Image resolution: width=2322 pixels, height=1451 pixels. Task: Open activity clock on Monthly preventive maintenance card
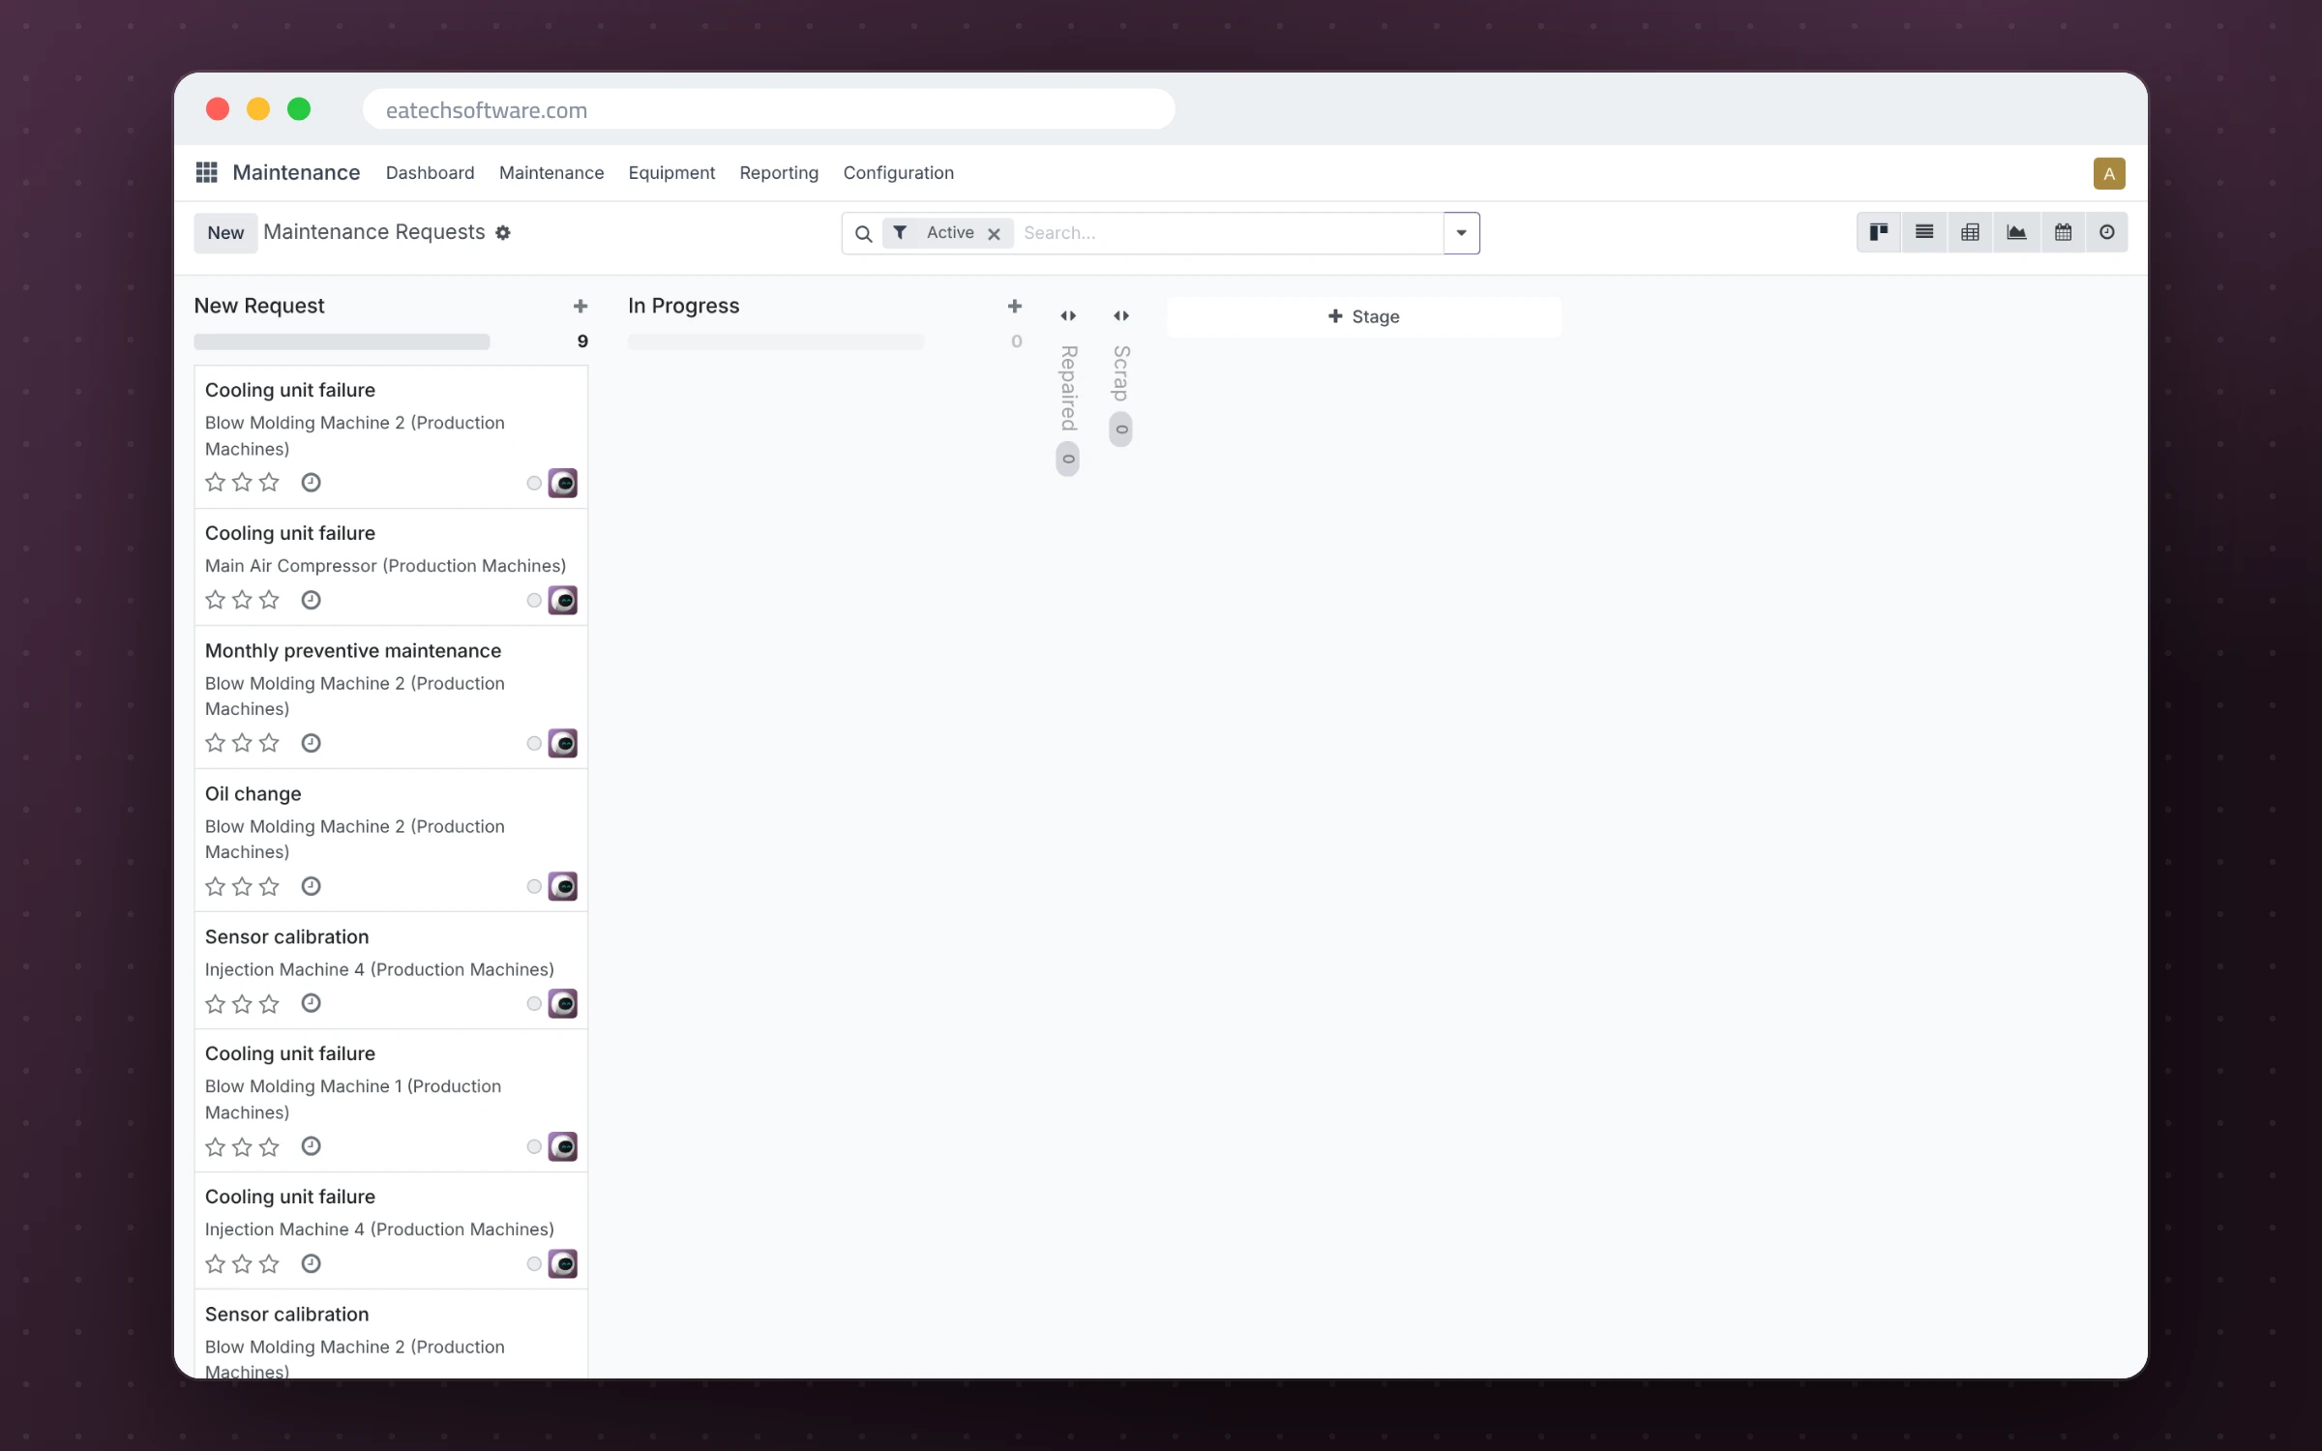coord(311,743)
